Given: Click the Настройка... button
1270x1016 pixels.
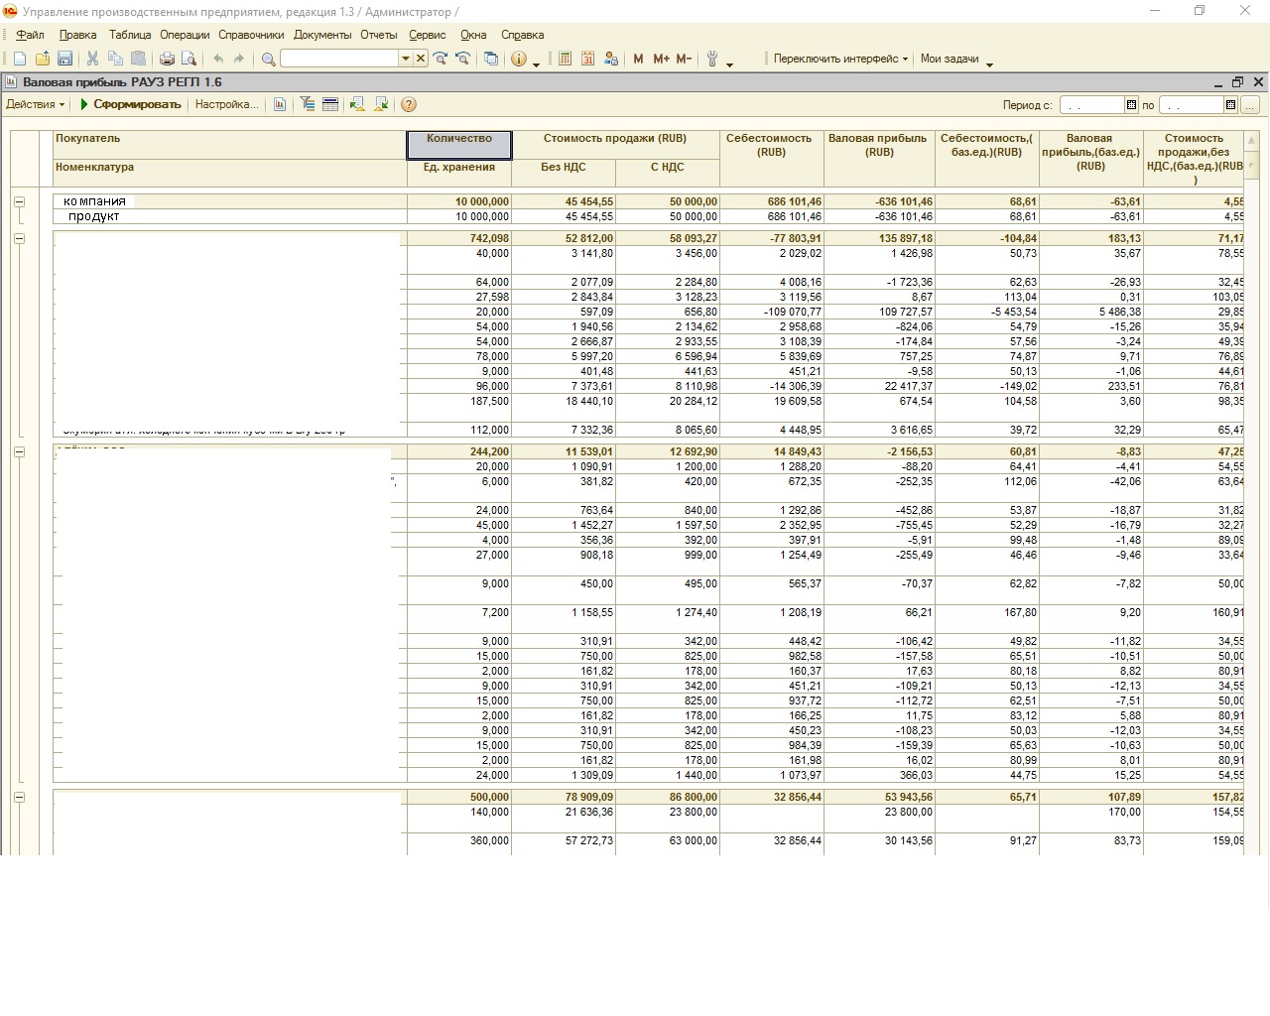Looking at the screenshot, I should 226,104.
